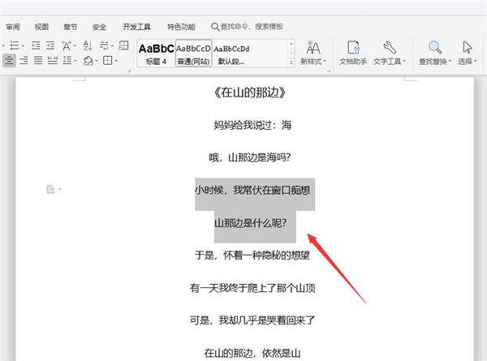Expand the Chinese layout dropdown arrow
487x361 pixels.
(75, 46)
